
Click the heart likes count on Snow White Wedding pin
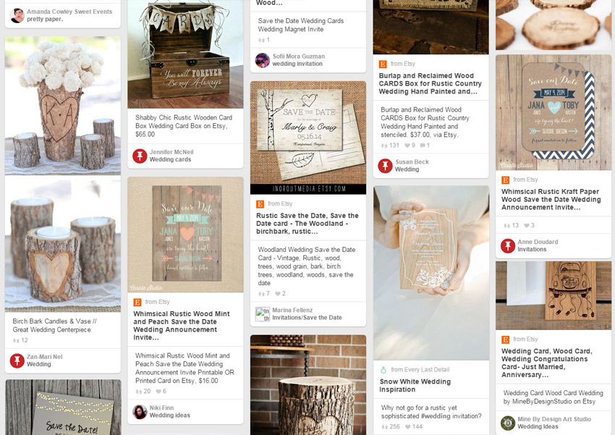pyautogui.click(x=413, y=427)
